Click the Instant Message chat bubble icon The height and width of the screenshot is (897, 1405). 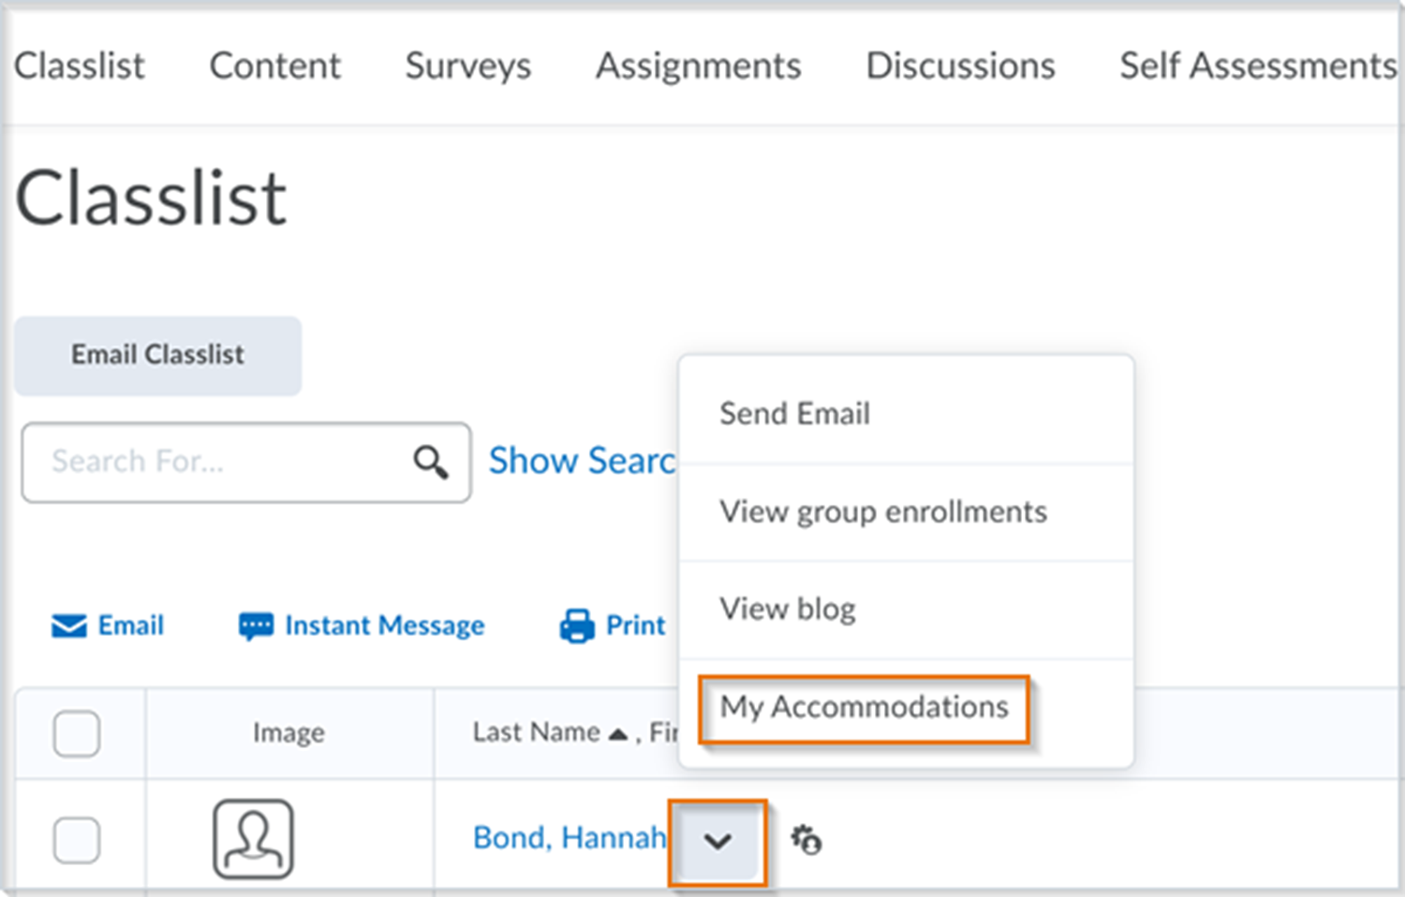coord(255,625)
